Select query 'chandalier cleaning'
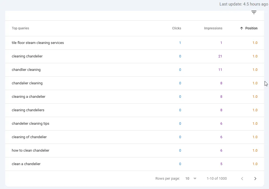Viewport: 269px width, 189px height. 27,83
